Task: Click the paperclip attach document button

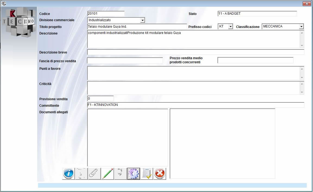Action: (94, 174)
